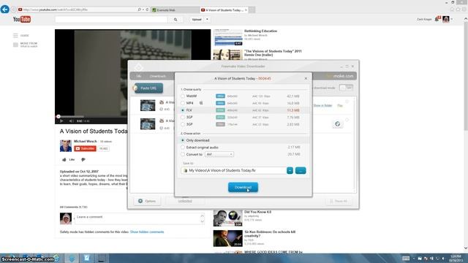This screenshot has width=468, height=263.
Task: Click the YouTube logo
Action: coord(22,20)
